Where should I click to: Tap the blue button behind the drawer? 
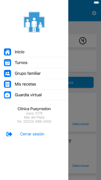pos(81,82)
